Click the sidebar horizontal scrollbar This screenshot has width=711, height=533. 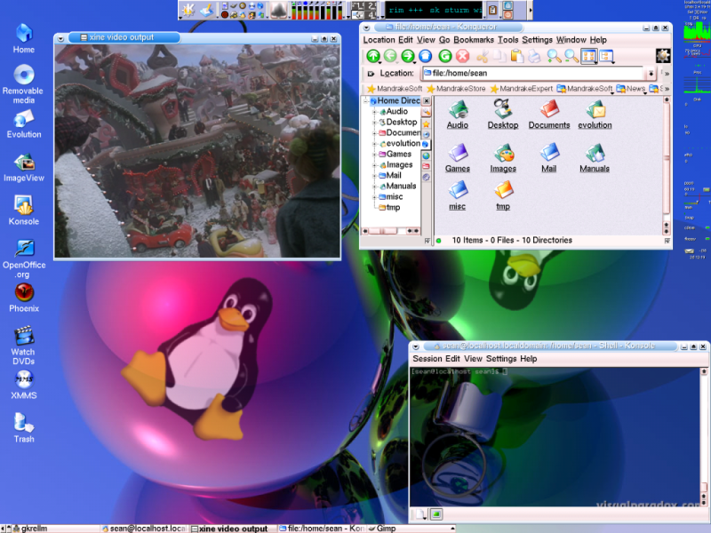coord(390,231)
